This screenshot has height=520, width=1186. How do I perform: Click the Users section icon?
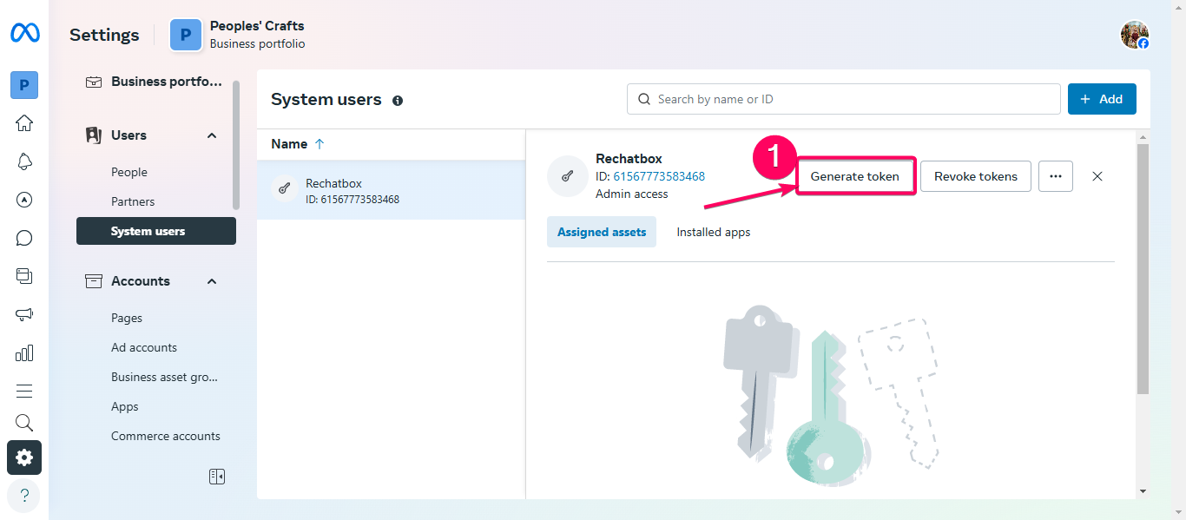pyautogui.click(x=93, y=135)
